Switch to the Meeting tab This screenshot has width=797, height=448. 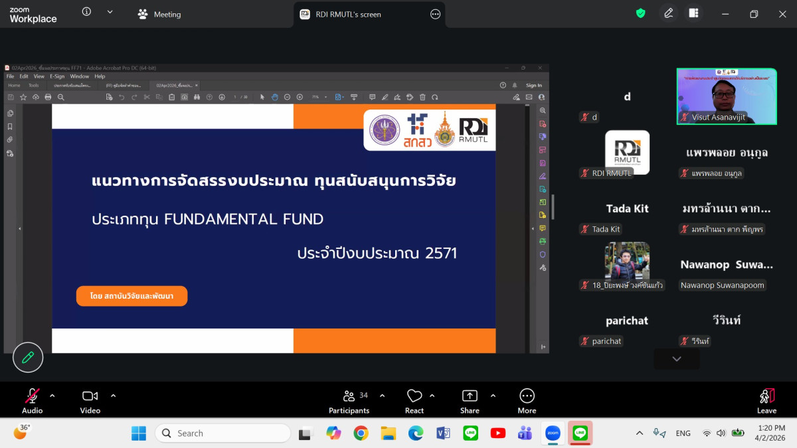click(x=159, y=14)
